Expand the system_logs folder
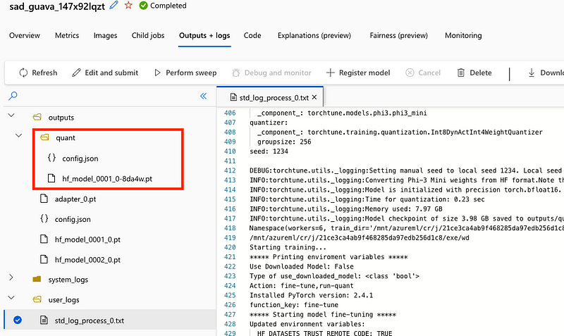564x336 pixels. coord(11,279)
